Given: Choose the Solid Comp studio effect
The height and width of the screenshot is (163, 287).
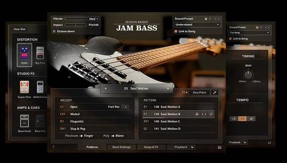Looking at the screenshot, I should [x=40, y=89].
